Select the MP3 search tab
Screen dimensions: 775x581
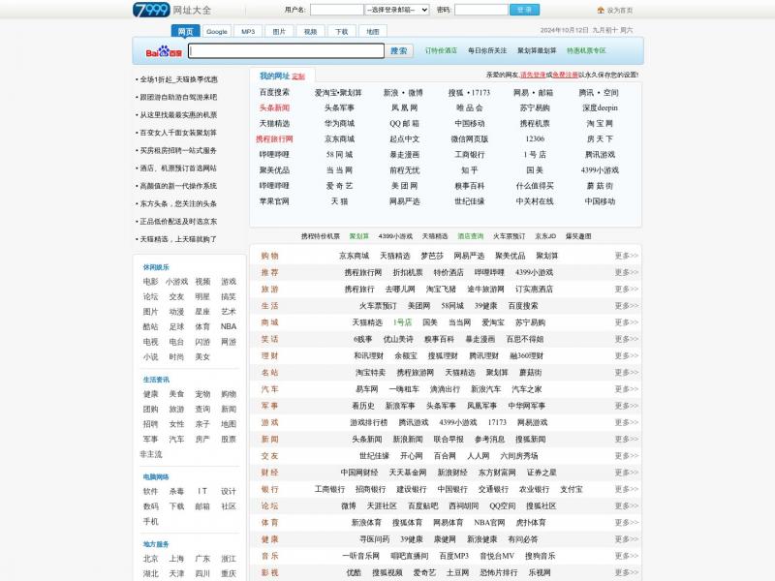click(x=247, y=31)
